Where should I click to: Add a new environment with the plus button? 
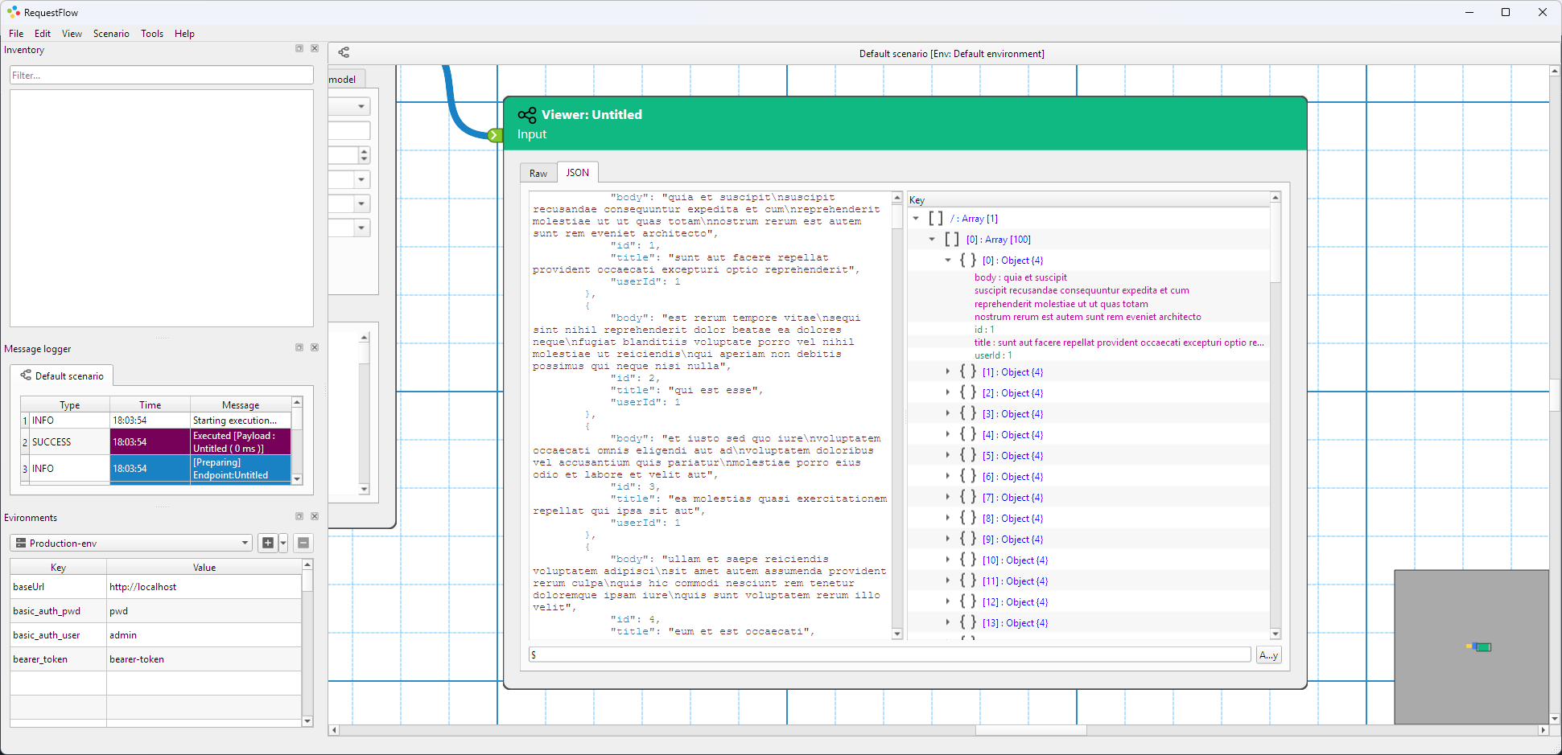coord(268,543)
